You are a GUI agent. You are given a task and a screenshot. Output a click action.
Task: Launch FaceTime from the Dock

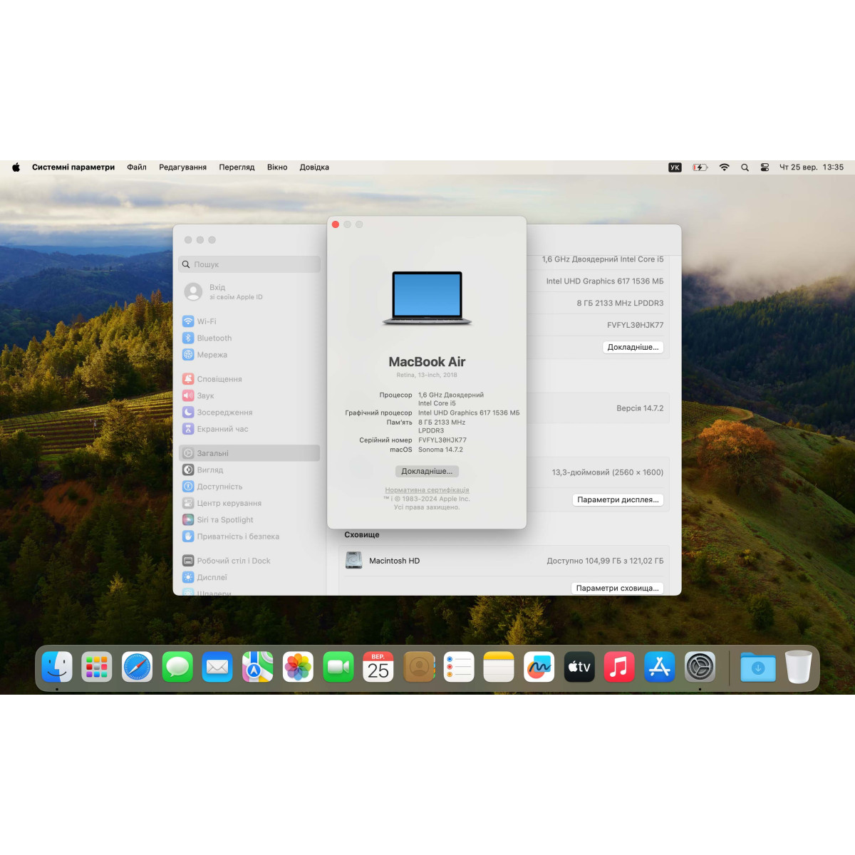coord(338,668)
